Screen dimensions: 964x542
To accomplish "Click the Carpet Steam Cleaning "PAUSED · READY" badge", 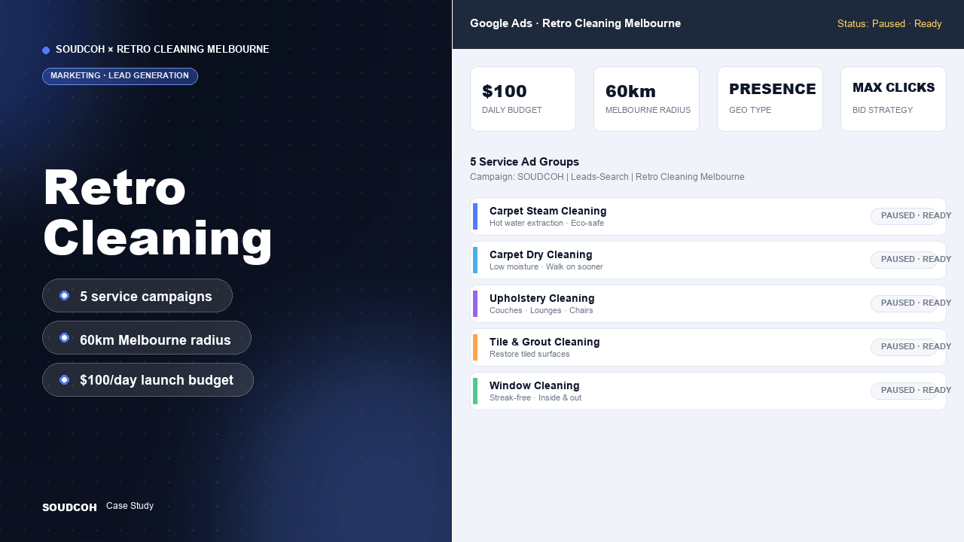I will pyautogui.click(x=905, y=216).
